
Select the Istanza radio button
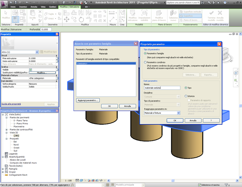(x=185, y=96)
